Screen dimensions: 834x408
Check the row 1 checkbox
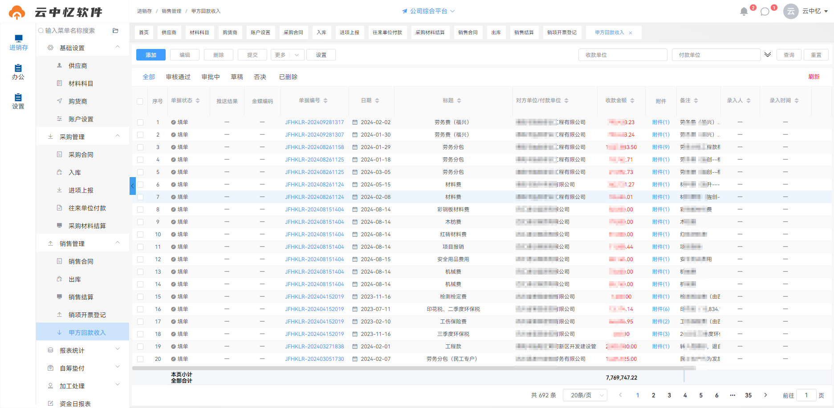click(140, 122)
